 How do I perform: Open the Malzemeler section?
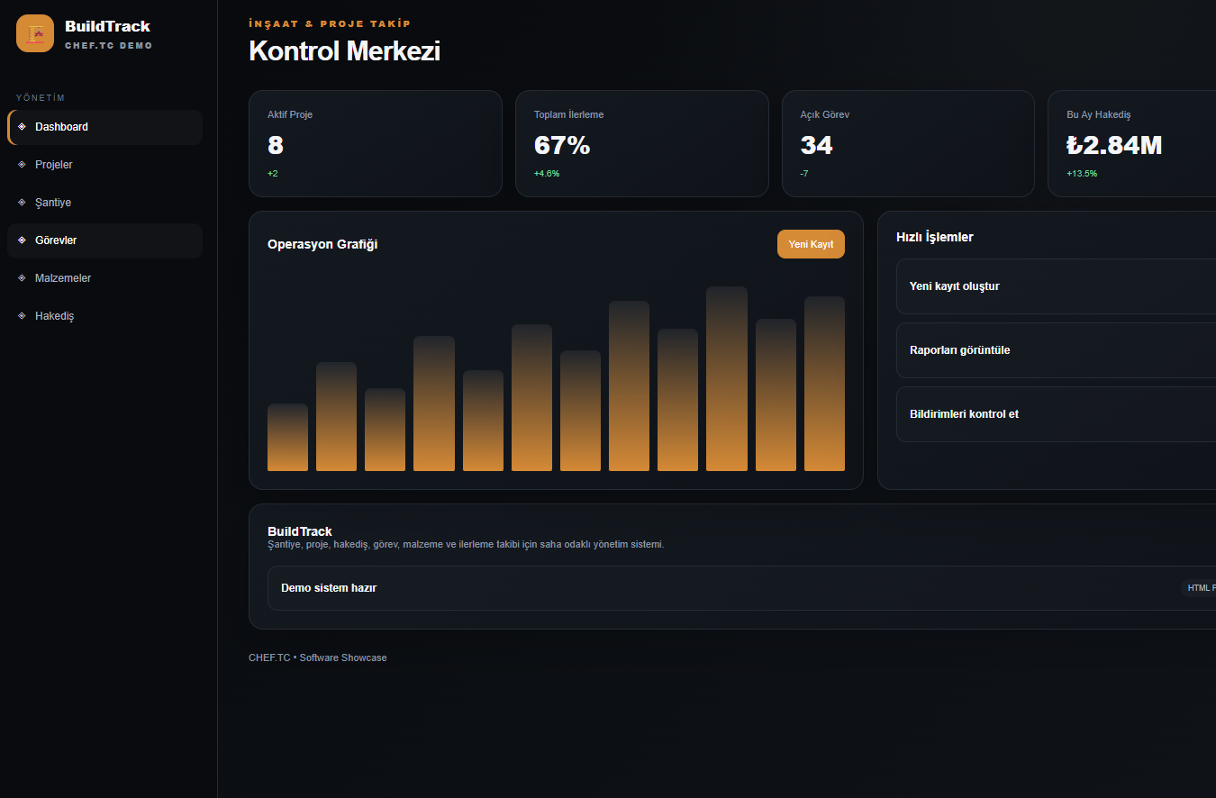104,278
